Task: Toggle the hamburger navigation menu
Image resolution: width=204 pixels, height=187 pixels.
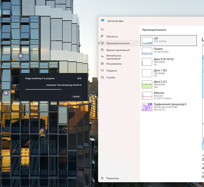Action: (x=102, y=30)
